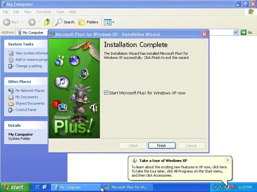Open My Network Places link

30,91
